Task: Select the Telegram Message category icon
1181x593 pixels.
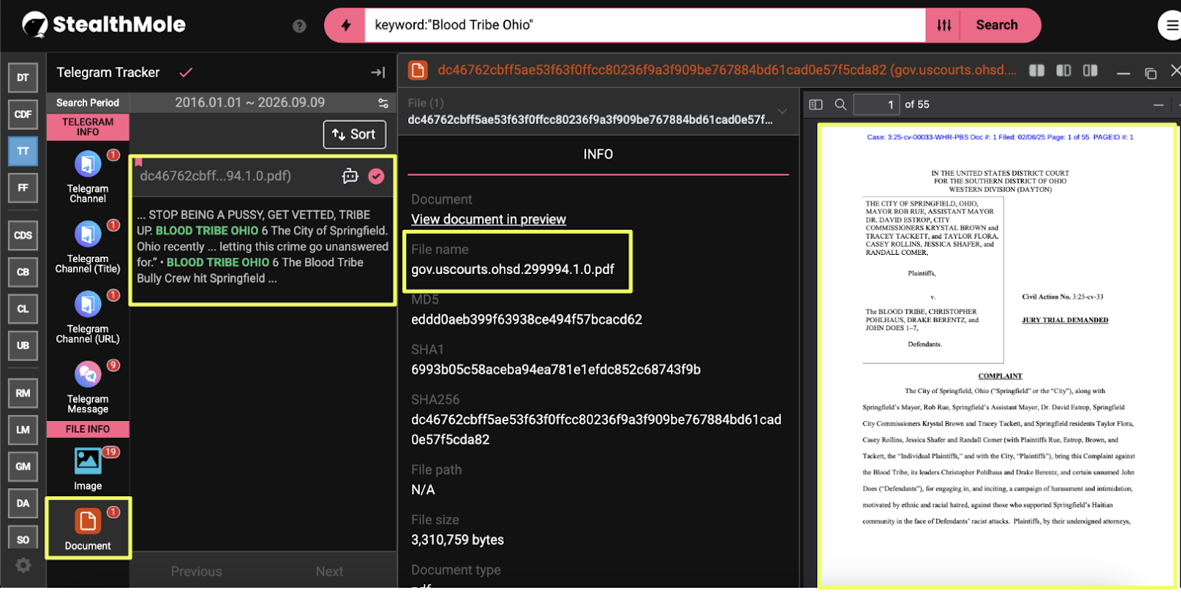Action: pos(87,374)
